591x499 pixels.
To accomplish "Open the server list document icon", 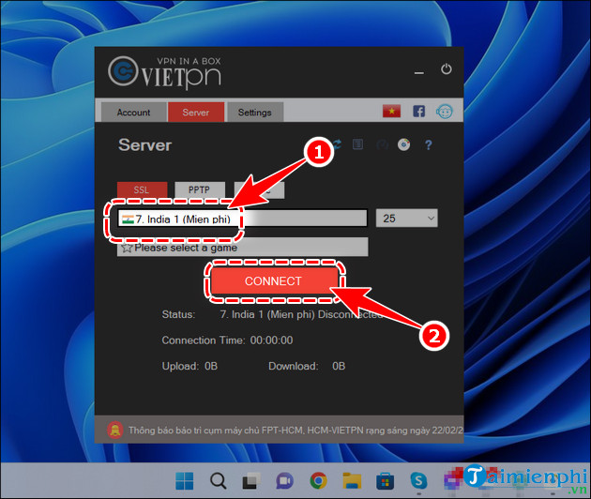I will click(x=358, y=144).
